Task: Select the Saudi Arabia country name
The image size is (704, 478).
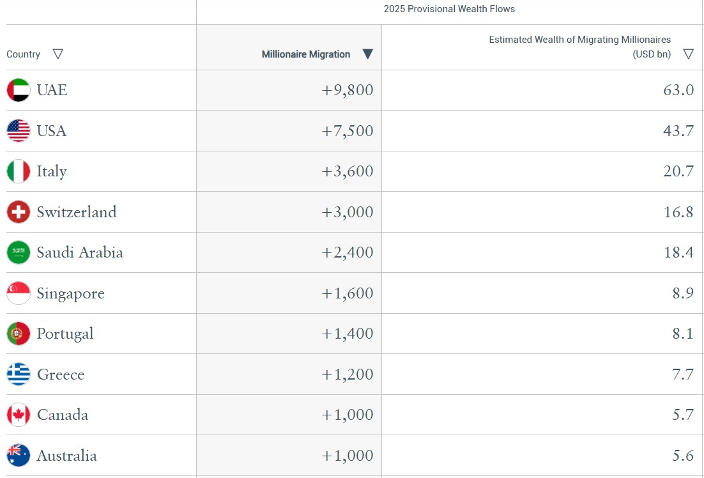Action: coord(79,252)
